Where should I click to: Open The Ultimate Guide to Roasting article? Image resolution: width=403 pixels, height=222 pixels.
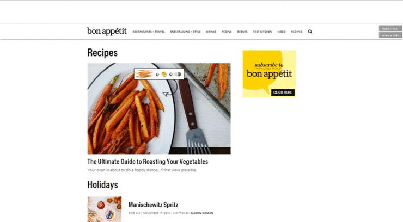coord(148,162)
